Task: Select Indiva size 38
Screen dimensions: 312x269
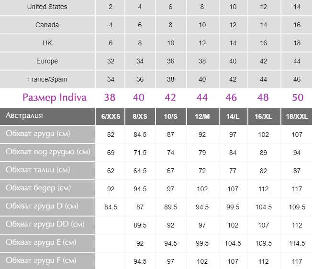Action: click(x=110, y=97)
